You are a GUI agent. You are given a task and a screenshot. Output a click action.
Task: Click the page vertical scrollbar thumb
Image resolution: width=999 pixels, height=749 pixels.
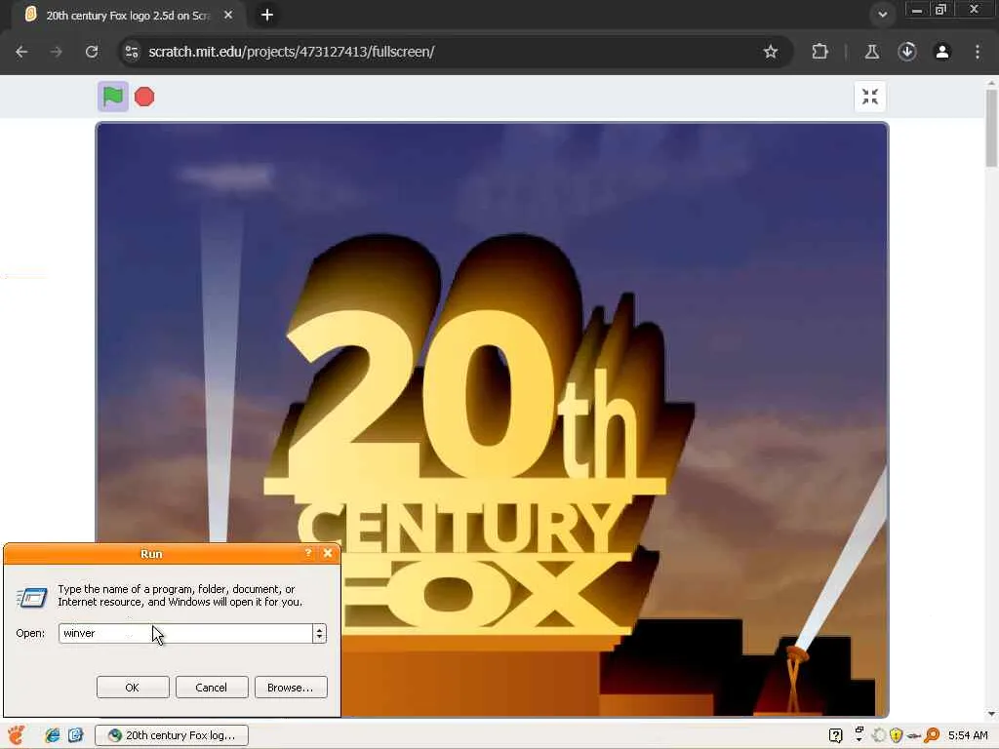[x=991, y=128]
